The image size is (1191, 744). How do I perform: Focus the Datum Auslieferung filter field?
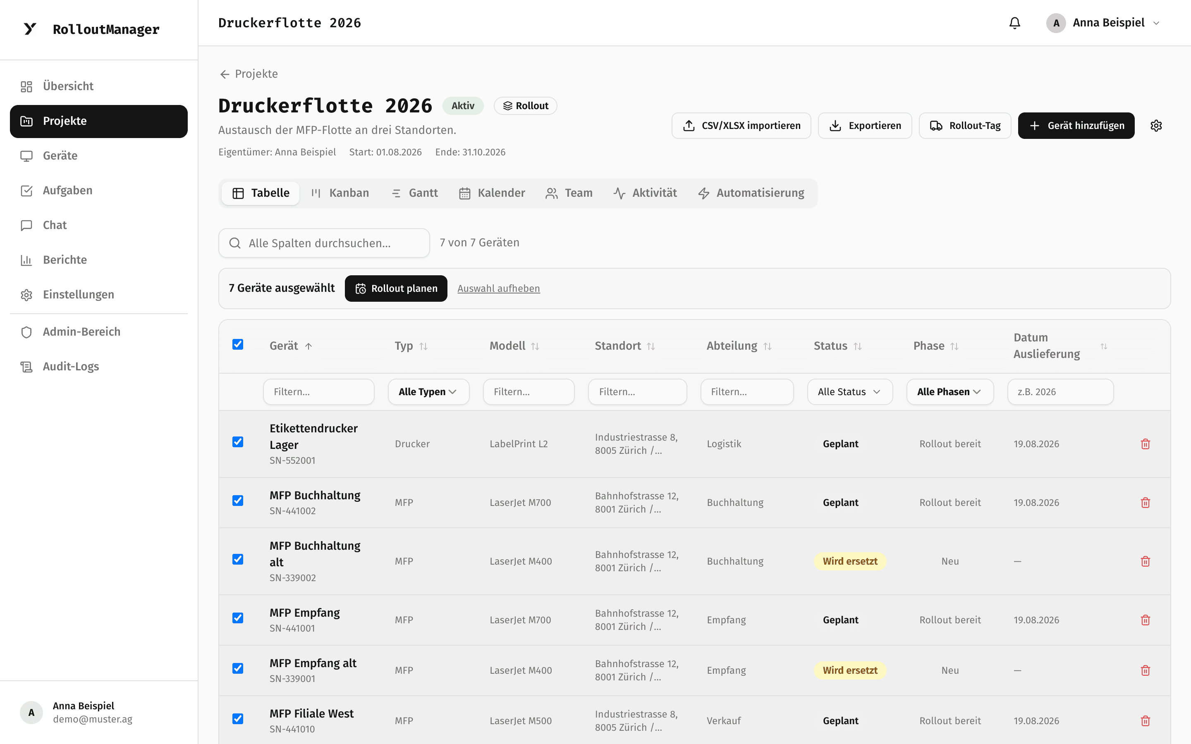click(x=1060, y=392)
